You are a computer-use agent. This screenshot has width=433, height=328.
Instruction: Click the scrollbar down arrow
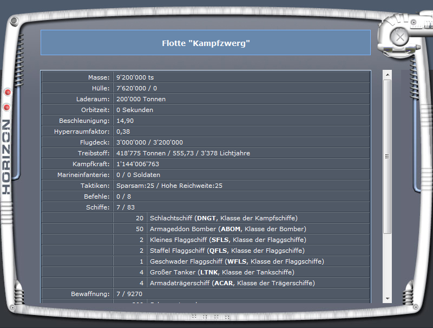386,298
